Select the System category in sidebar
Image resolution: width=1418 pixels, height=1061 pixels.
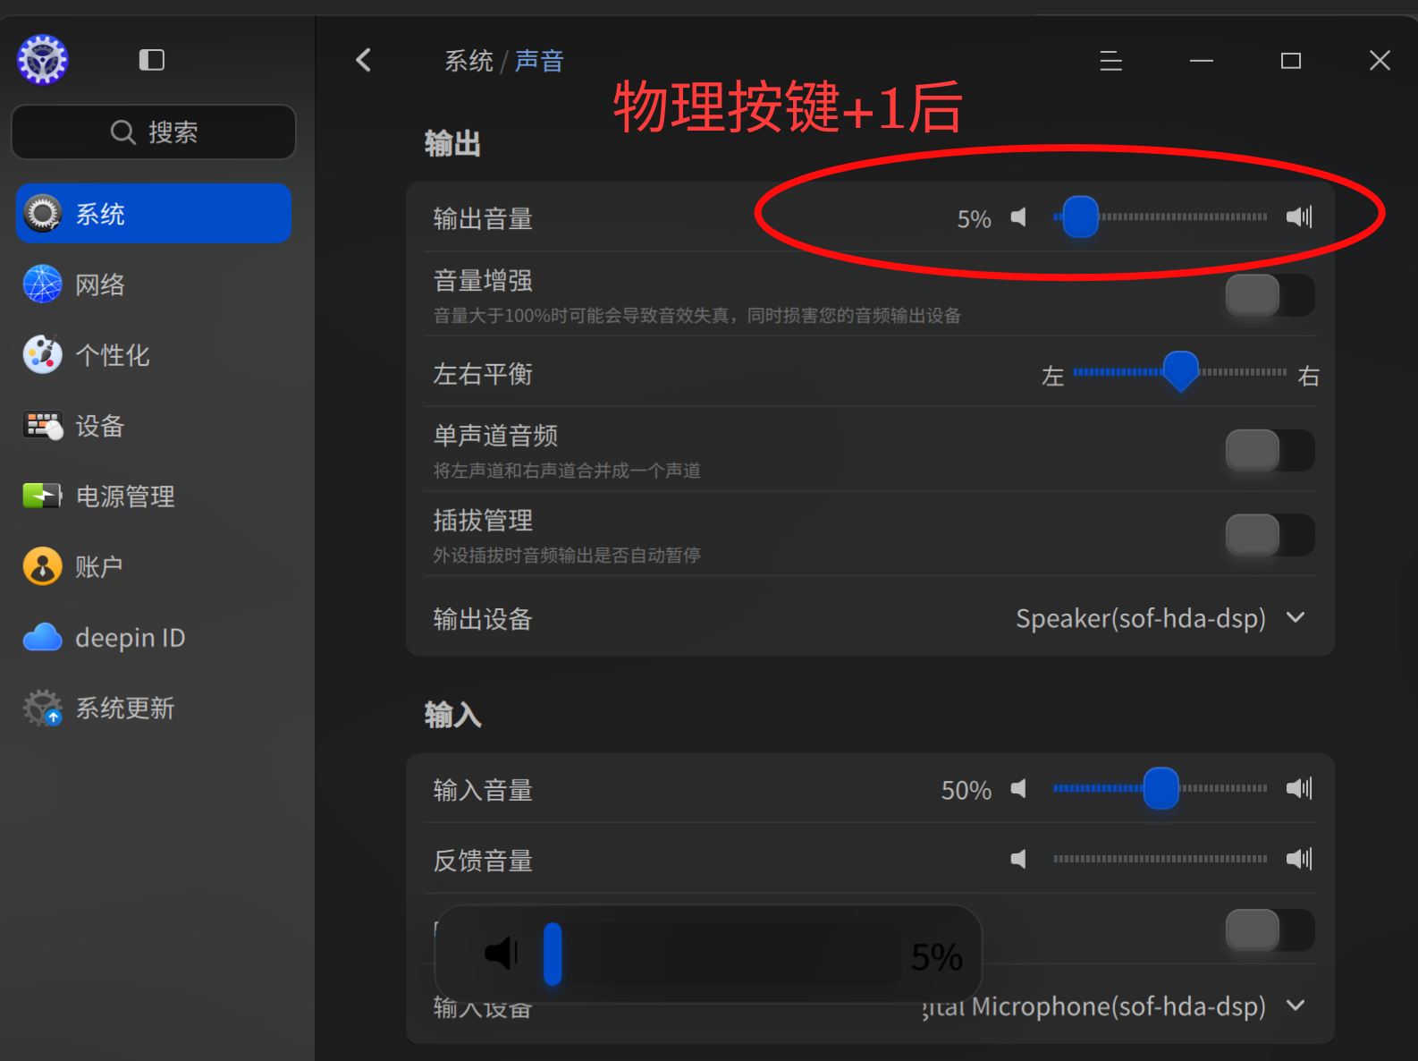[154, 214]
